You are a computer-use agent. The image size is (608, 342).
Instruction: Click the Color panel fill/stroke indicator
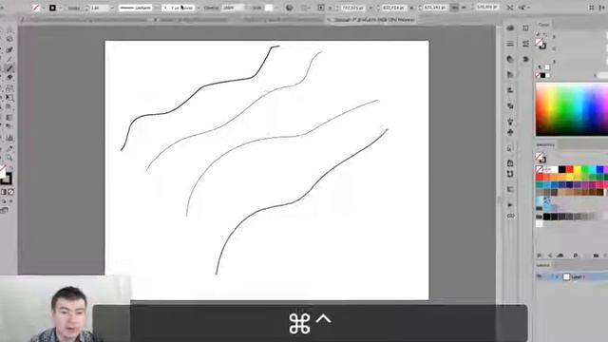click(x=541, y=44)
